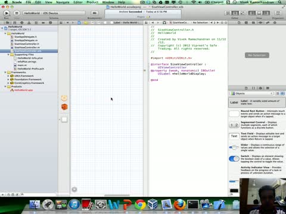Image resolution: width=286 pixels, height=214 pixels.
Task: Click the First Responder orange cube icon
Action: coord(64,107)
